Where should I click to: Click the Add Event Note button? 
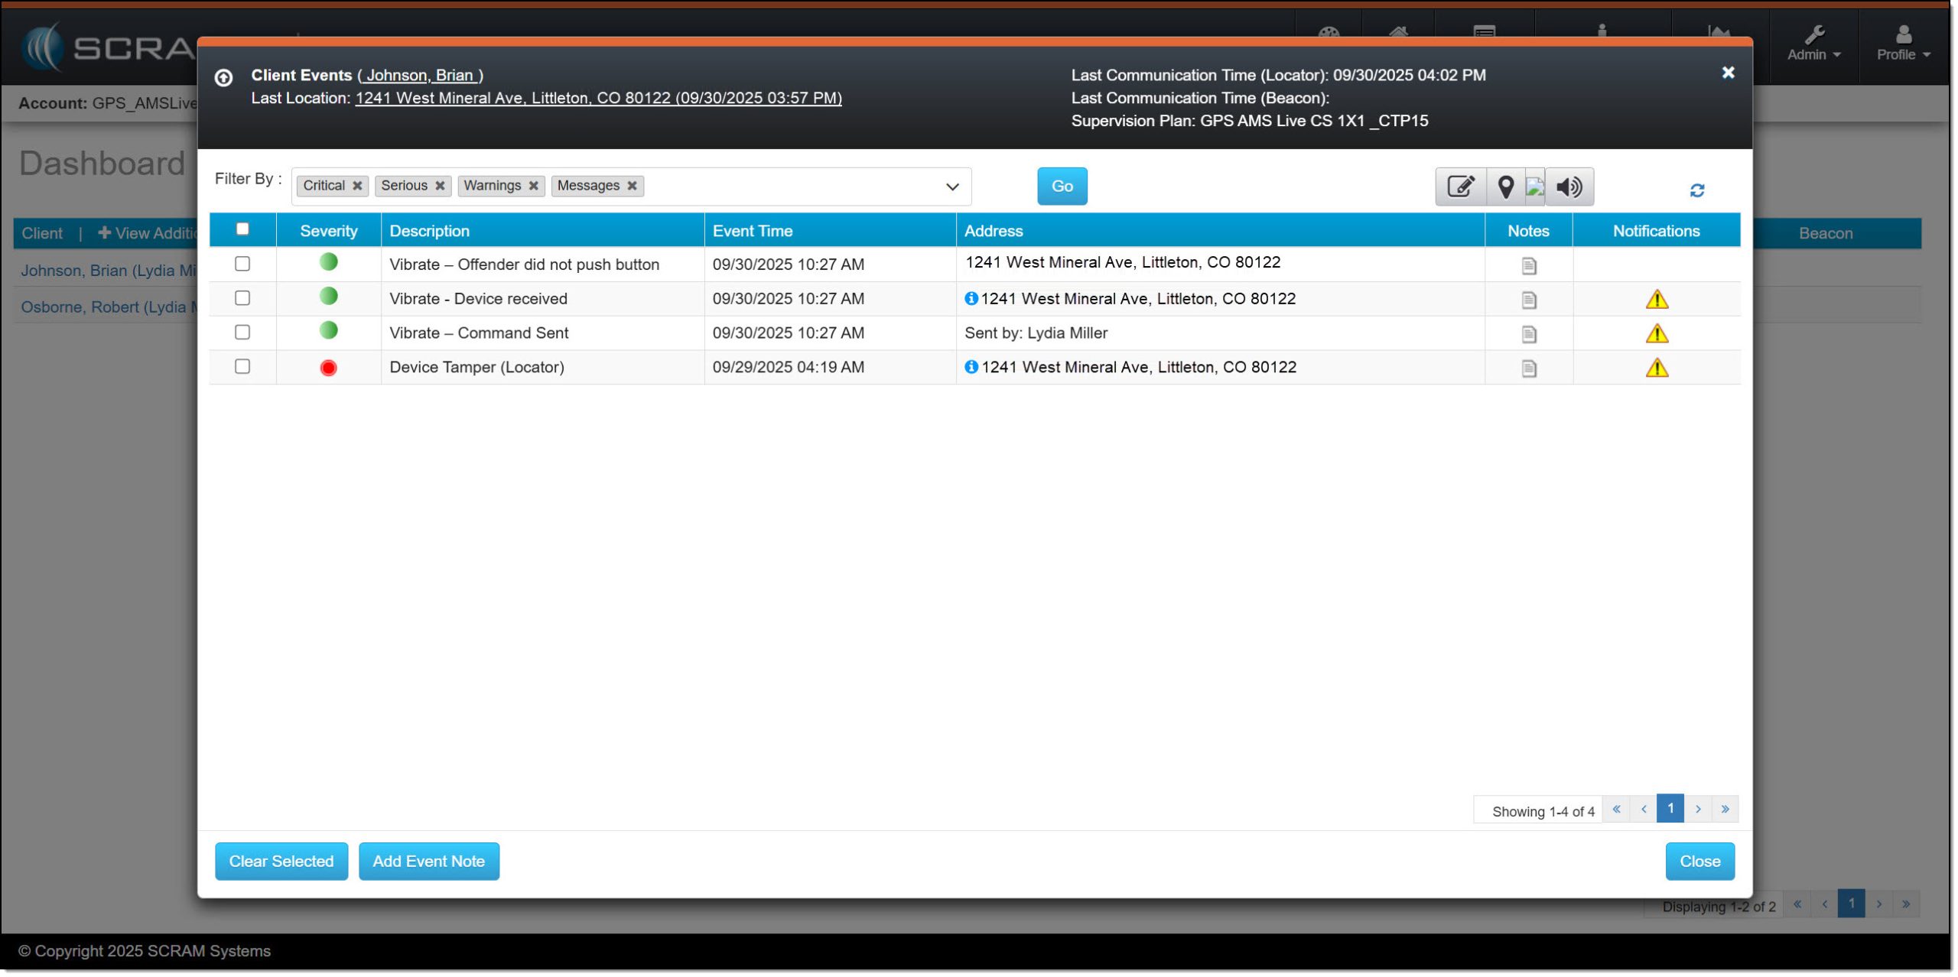tap(428, 862)
